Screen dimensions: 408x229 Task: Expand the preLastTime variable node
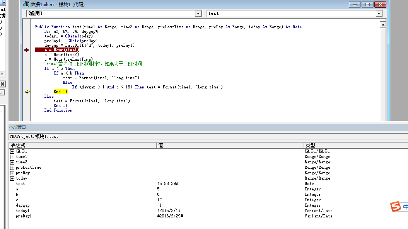12,168
